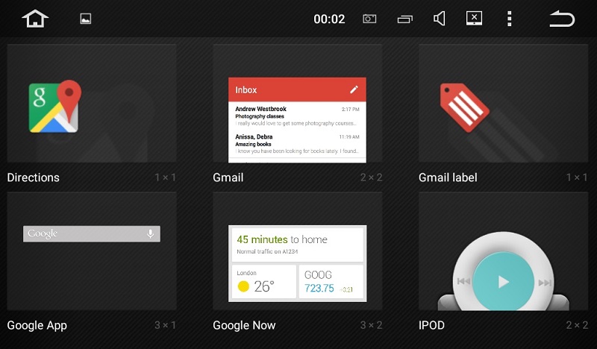Go back using the return arrow

[562, 19]
